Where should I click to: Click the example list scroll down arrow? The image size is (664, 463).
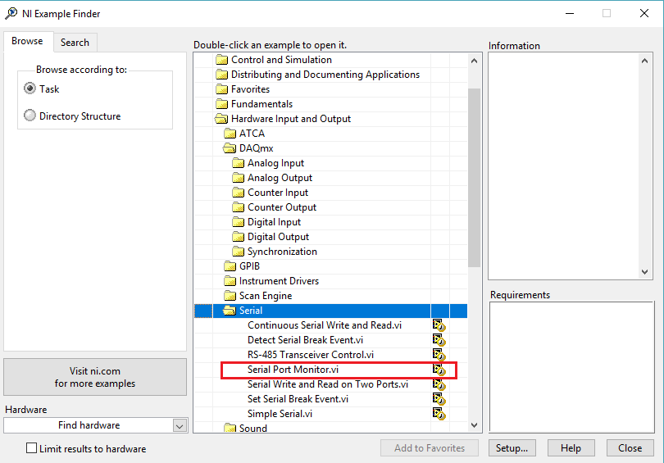tap(475, 425)
